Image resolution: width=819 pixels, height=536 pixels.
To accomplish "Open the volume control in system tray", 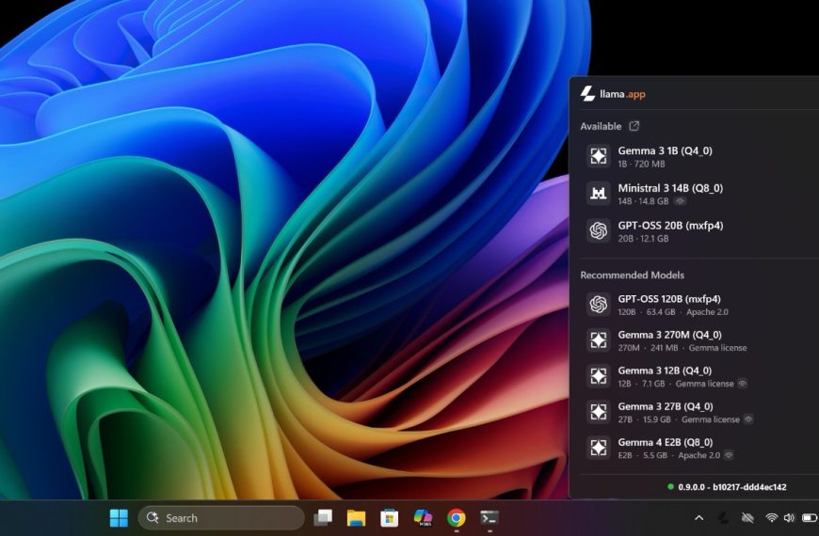I will (x=789, y=518).
